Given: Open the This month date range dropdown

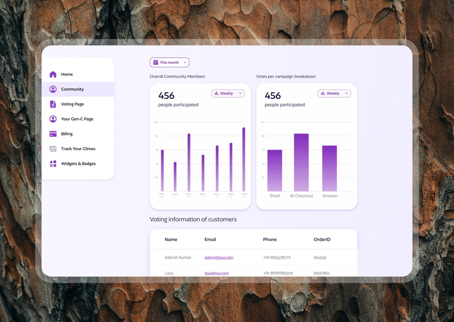Looking at the screenshot, I should [169, 62].
